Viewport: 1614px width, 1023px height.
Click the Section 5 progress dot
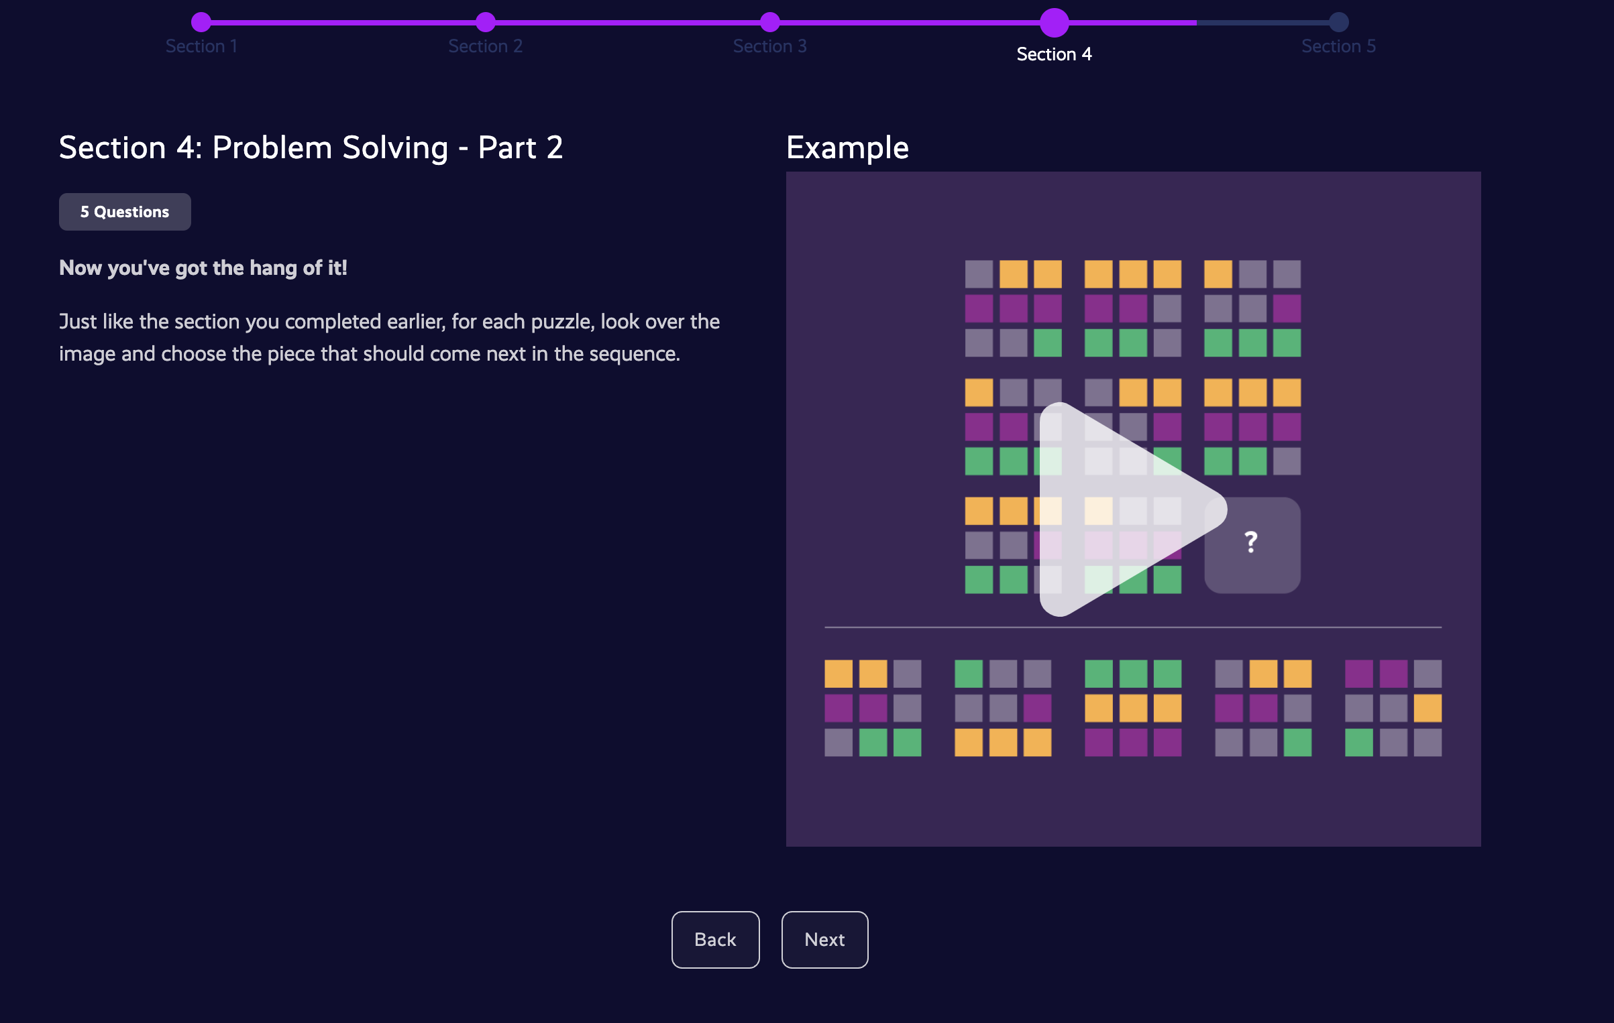[1338, 22]
